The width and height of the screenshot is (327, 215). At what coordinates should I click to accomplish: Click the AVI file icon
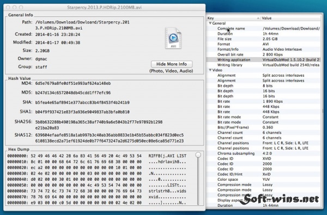pos(173,38)
